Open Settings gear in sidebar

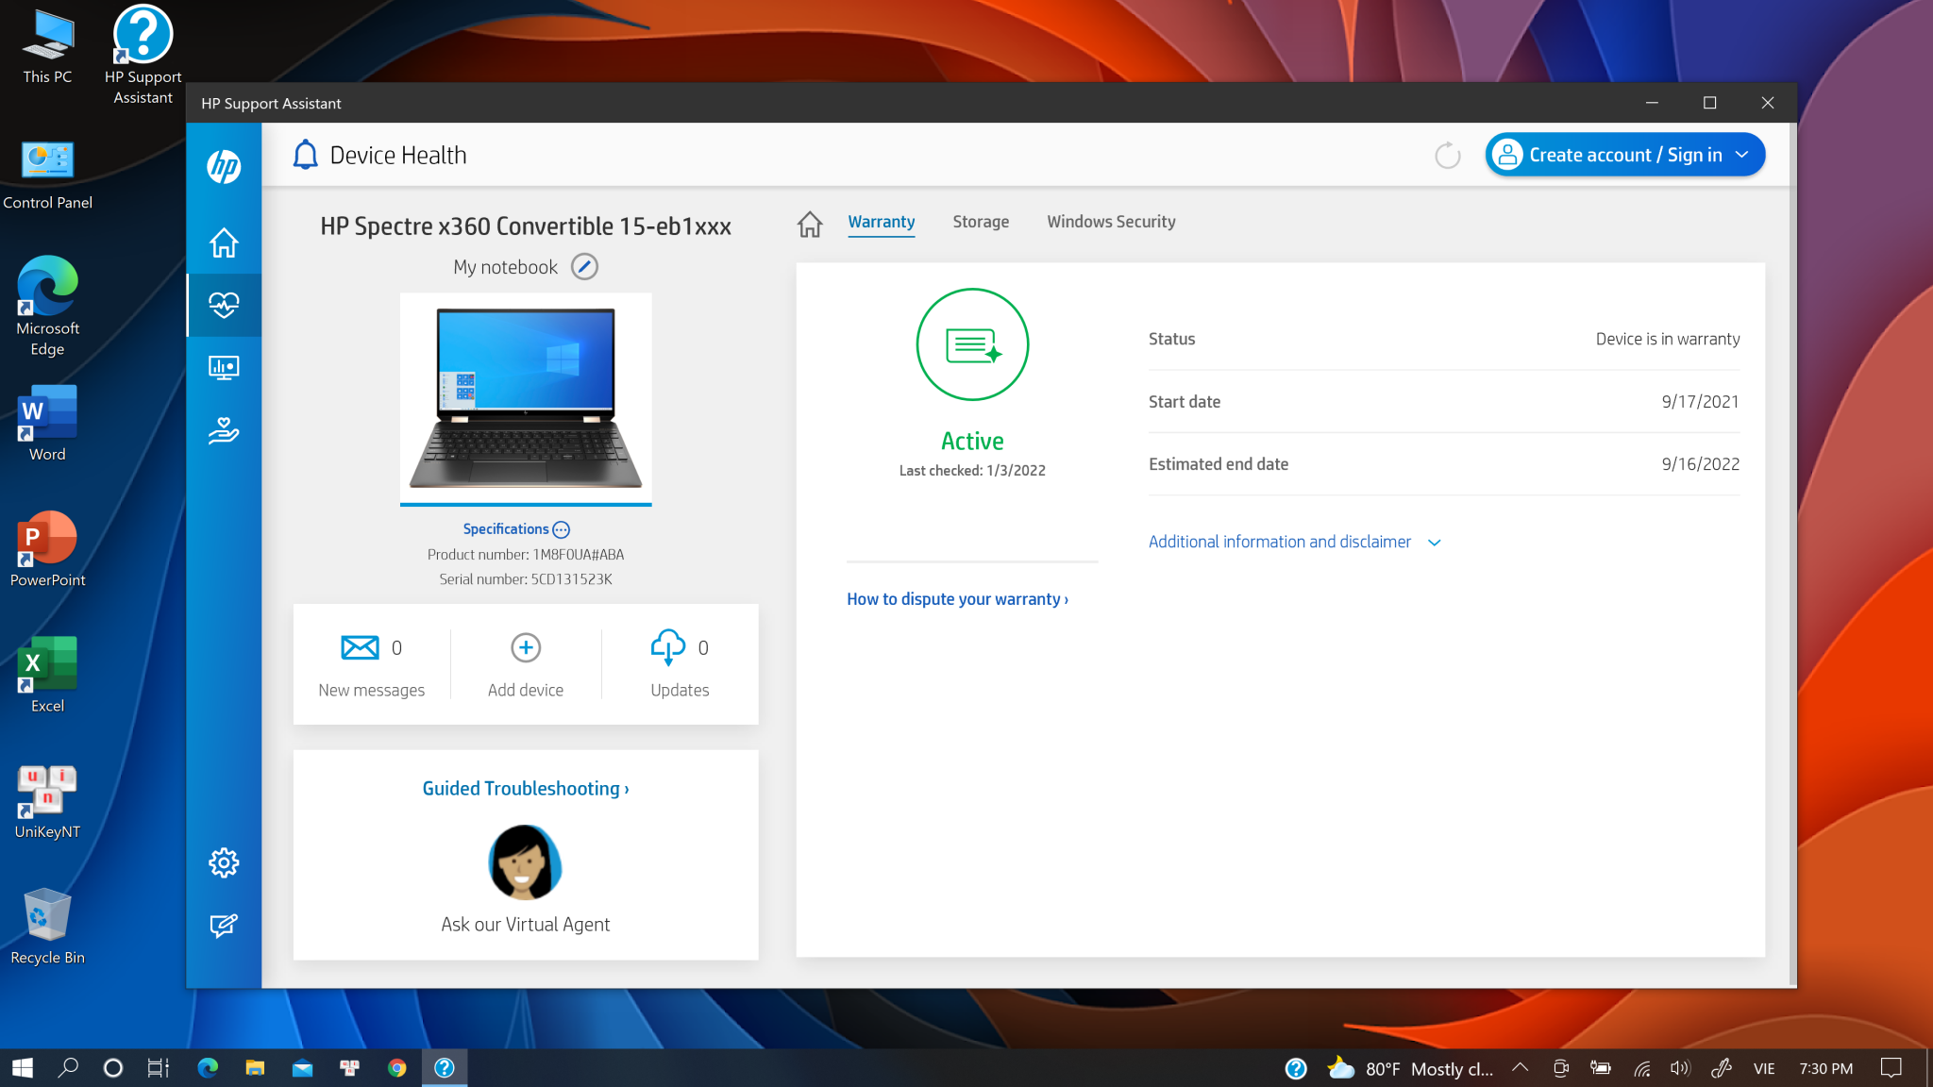[x=224, y=862]
